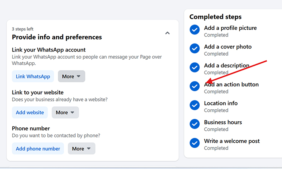The height and width of the screenshot is (169, 282).
Task: Select the 'Write a welcome post' step text
Action: click(x=232, y=141)
